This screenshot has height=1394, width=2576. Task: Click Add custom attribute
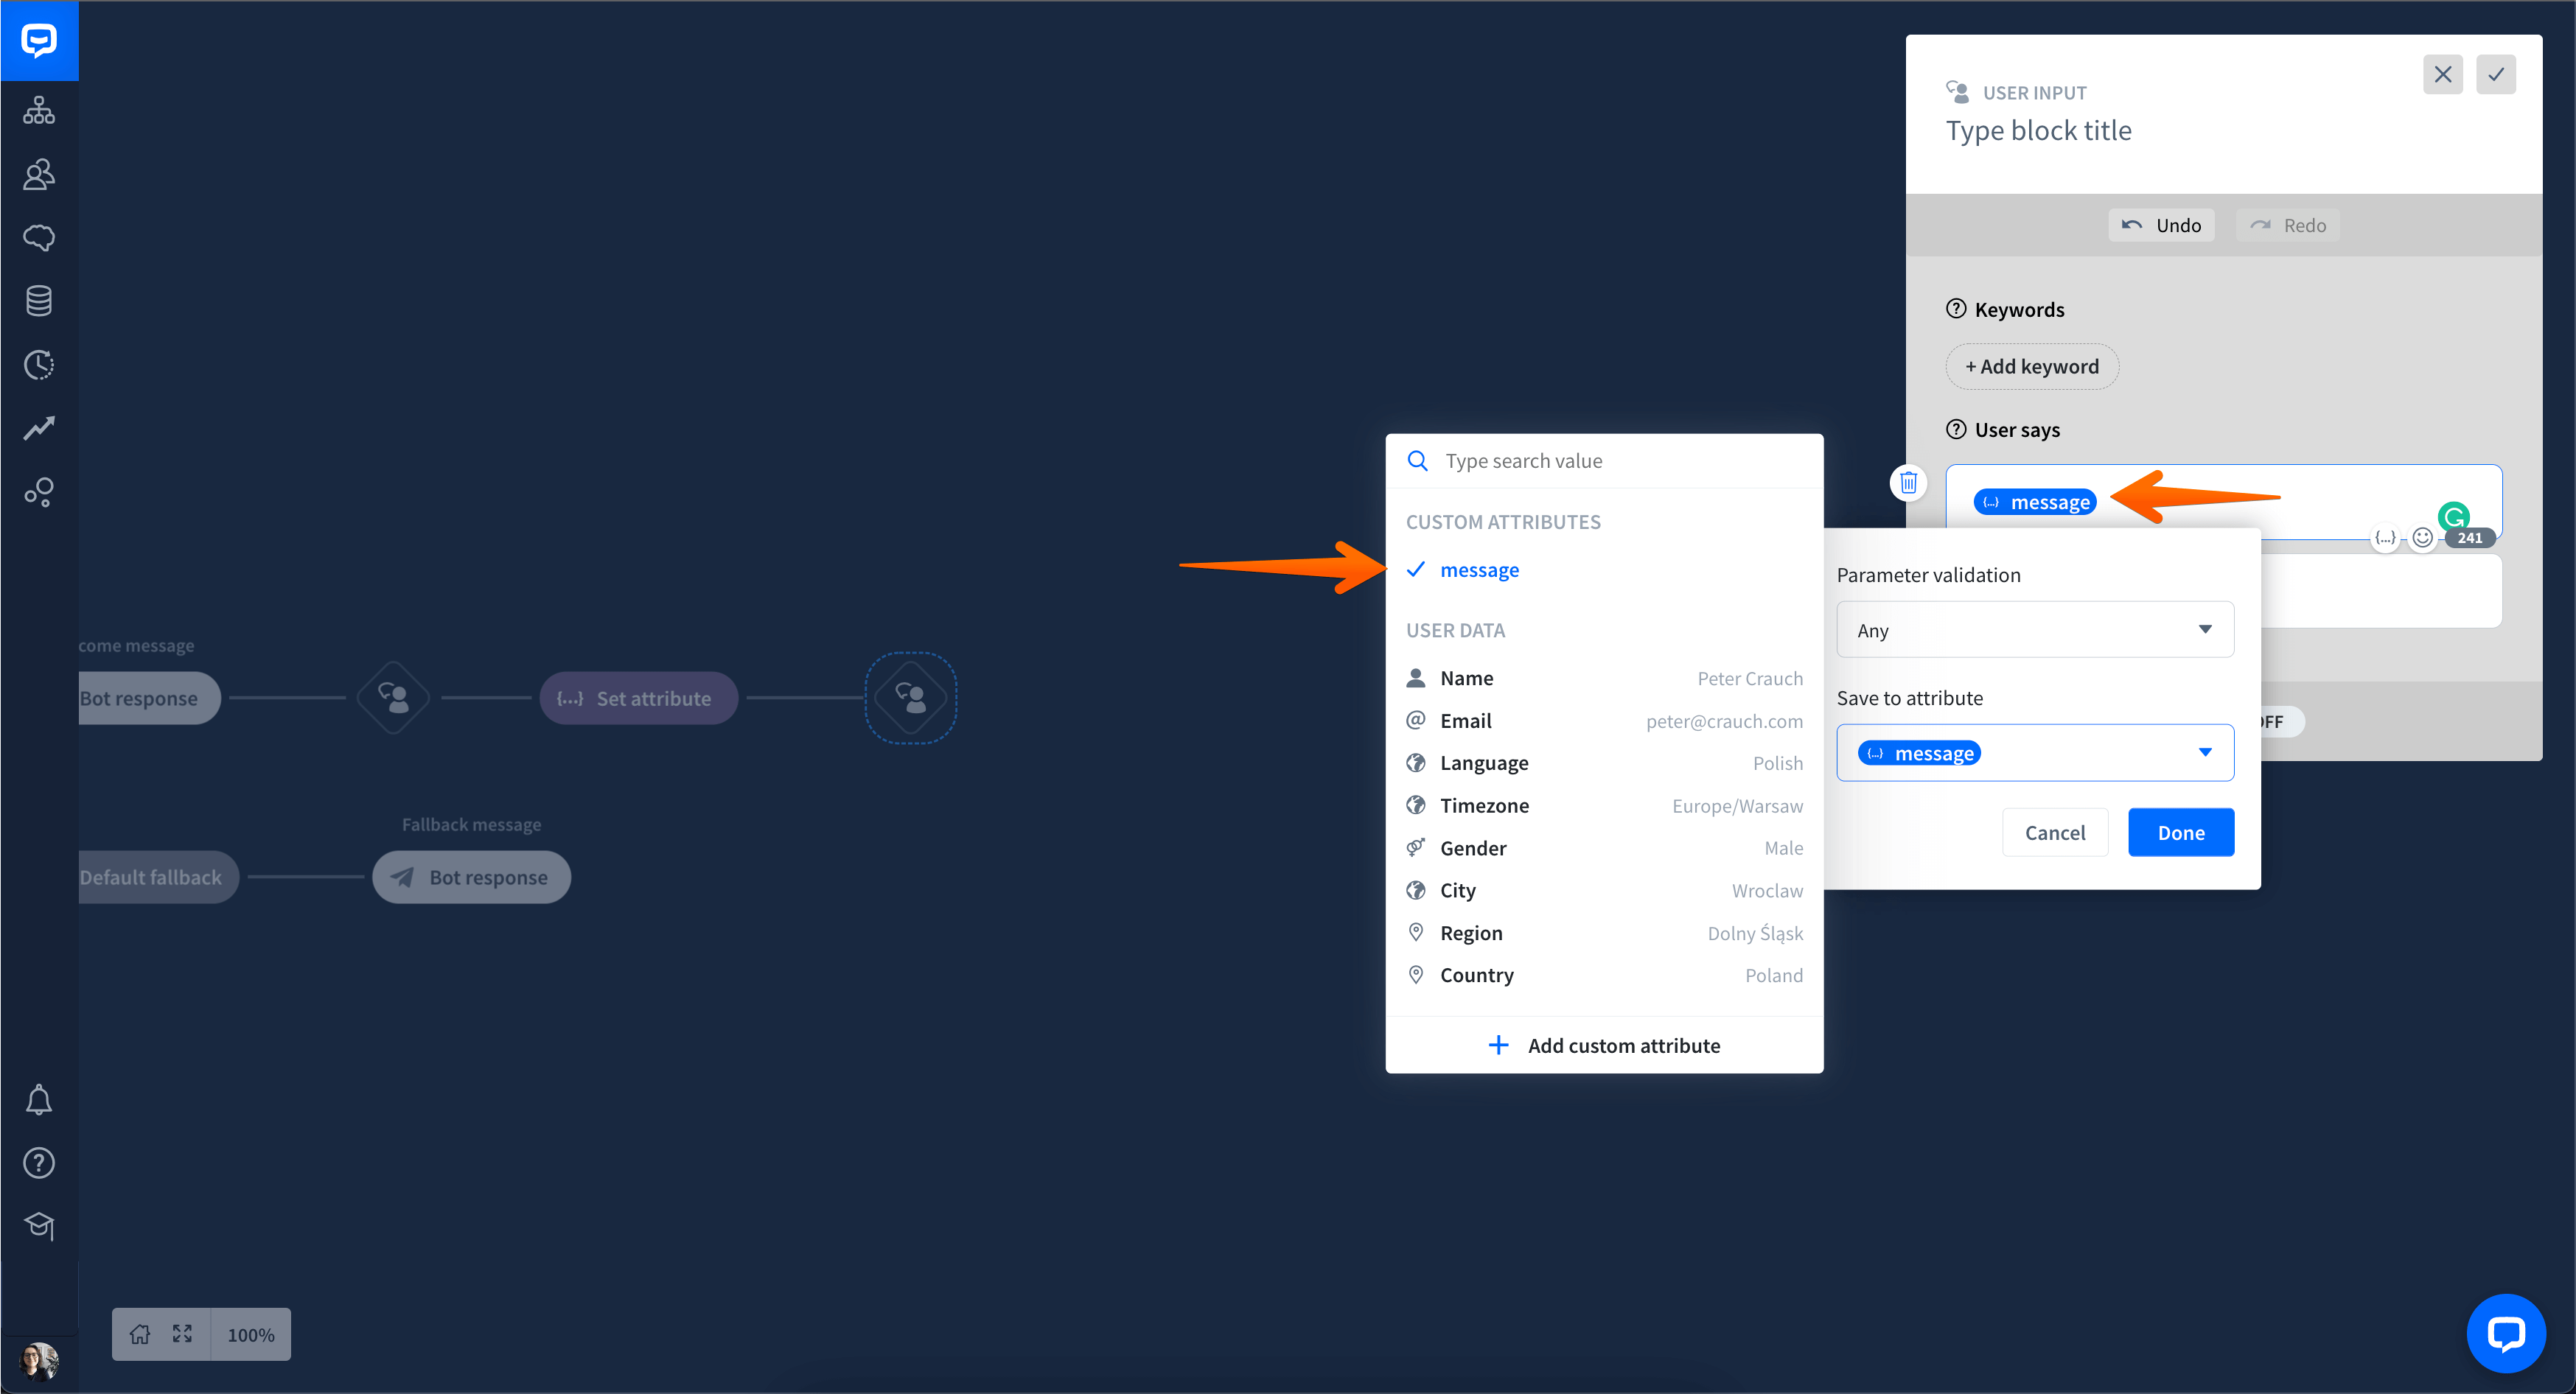1604,1045
